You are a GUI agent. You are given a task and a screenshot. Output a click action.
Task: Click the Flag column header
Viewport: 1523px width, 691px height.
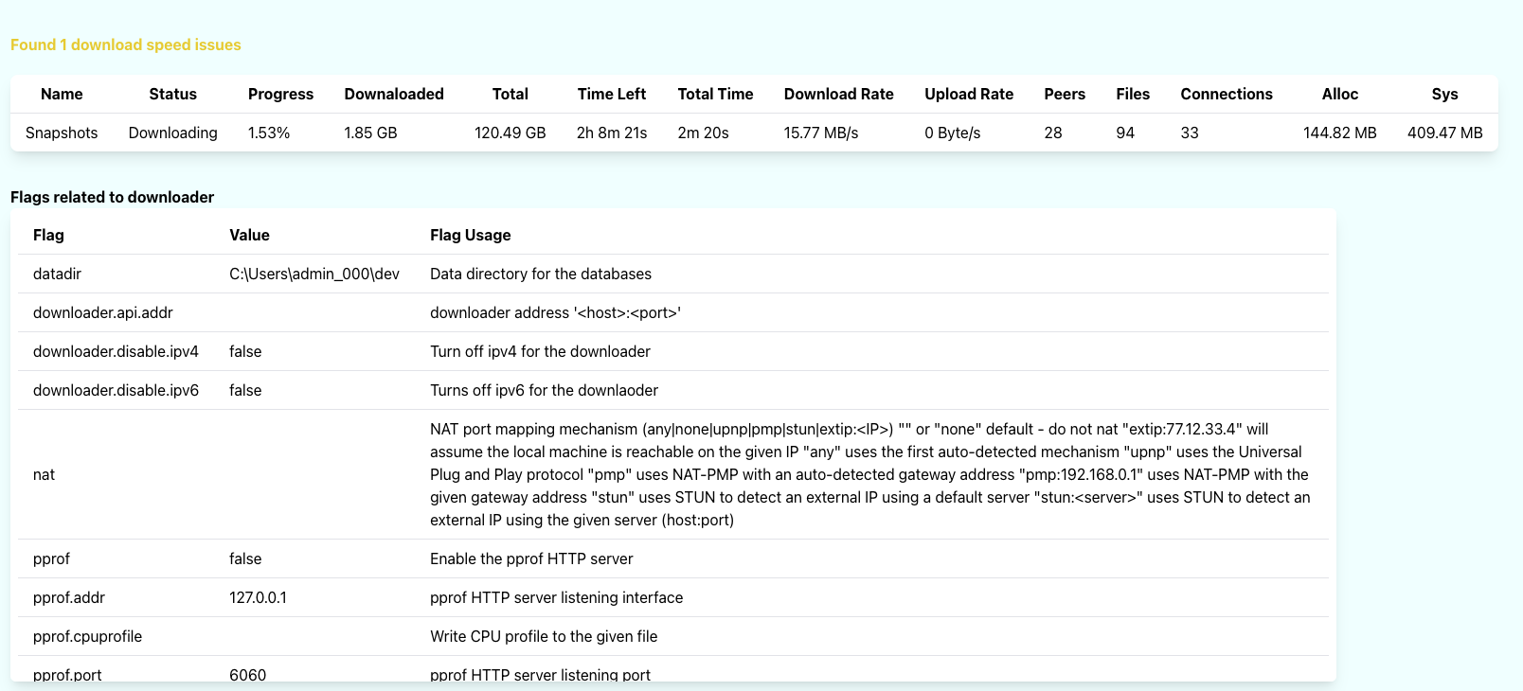point(48,235)
